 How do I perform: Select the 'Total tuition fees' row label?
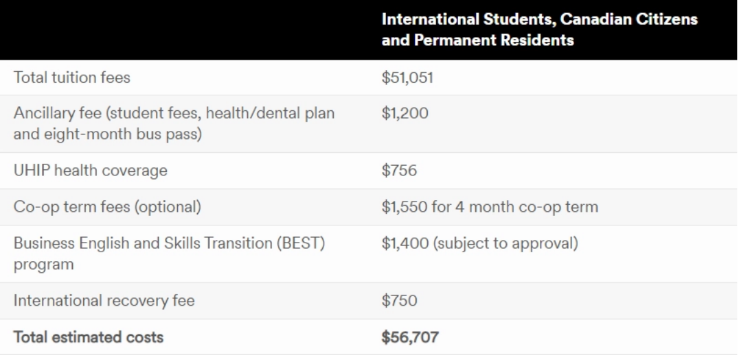(x=71, y=77)
